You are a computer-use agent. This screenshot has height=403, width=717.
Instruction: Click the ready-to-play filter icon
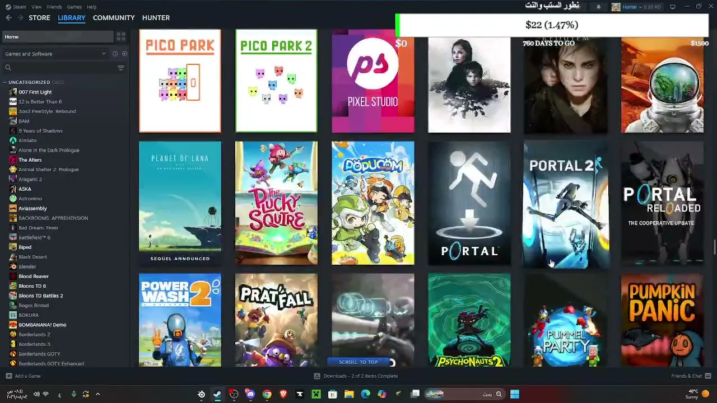tap(124, 54)
